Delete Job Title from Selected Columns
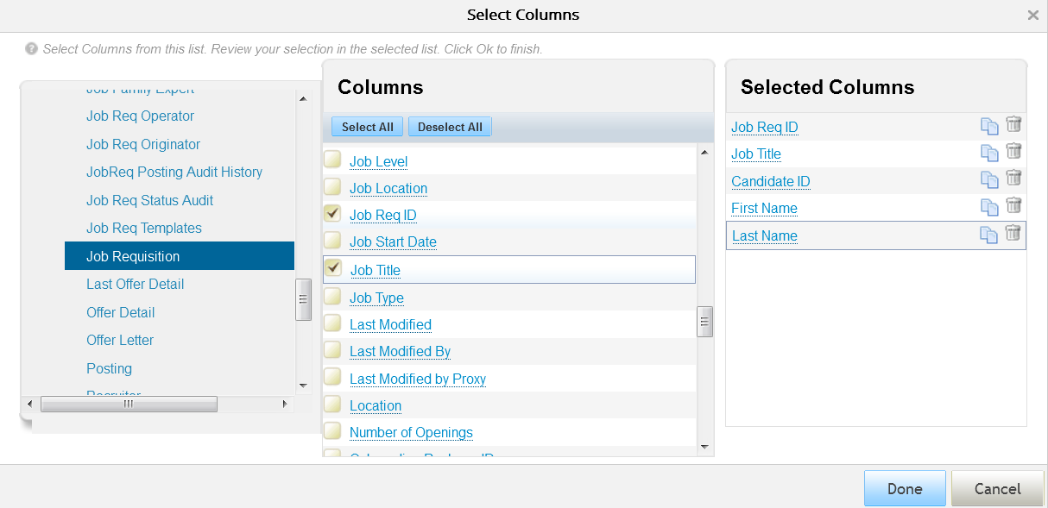 [1013, 154]
